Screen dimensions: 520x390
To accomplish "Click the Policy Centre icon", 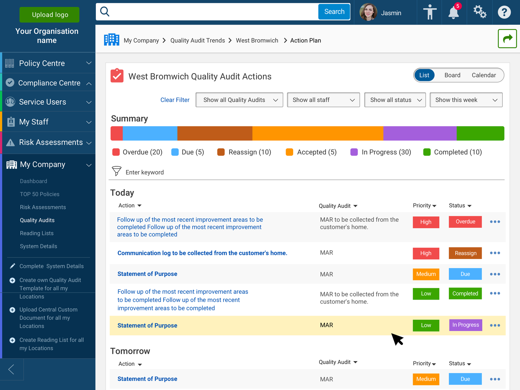I will point(10,63).
